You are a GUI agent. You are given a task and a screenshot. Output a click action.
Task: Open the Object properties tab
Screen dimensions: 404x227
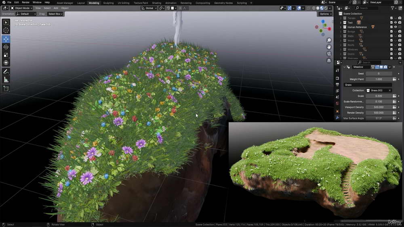[x=337, y=111]
